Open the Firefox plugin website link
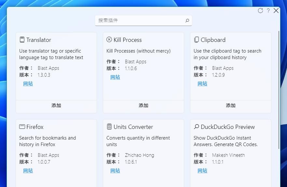287x187 pixels. (x=28, y=170)
